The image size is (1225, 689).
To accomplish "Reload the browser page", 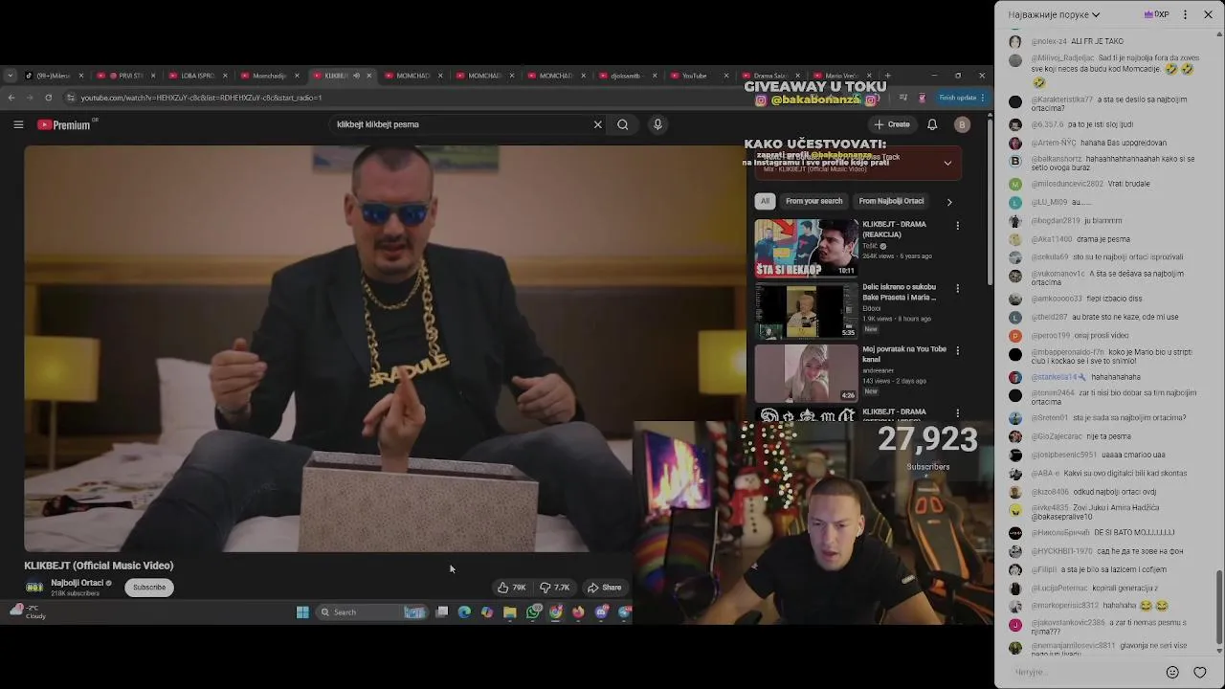I will [48, 98].
